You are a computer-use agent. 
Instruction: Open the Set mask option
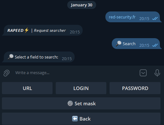point(81,103)
